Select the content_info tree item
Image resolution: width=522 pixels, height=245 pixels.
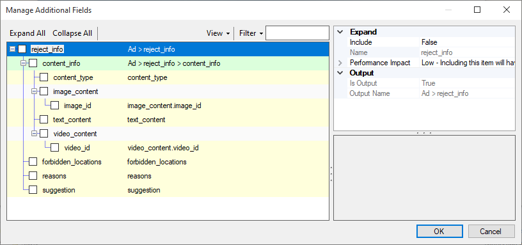click(61, 63)
